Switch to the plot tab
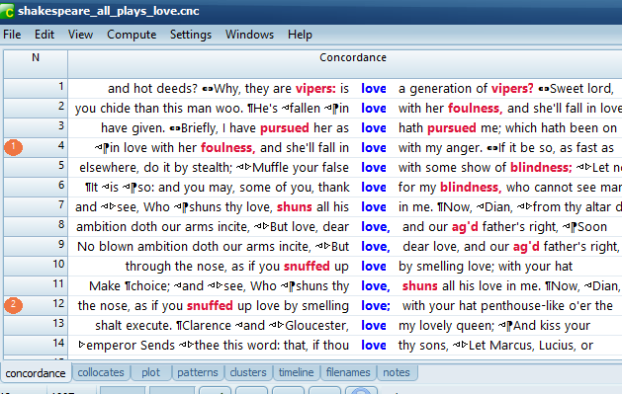This screenshot has width=622, height=394. click(150, 372)
